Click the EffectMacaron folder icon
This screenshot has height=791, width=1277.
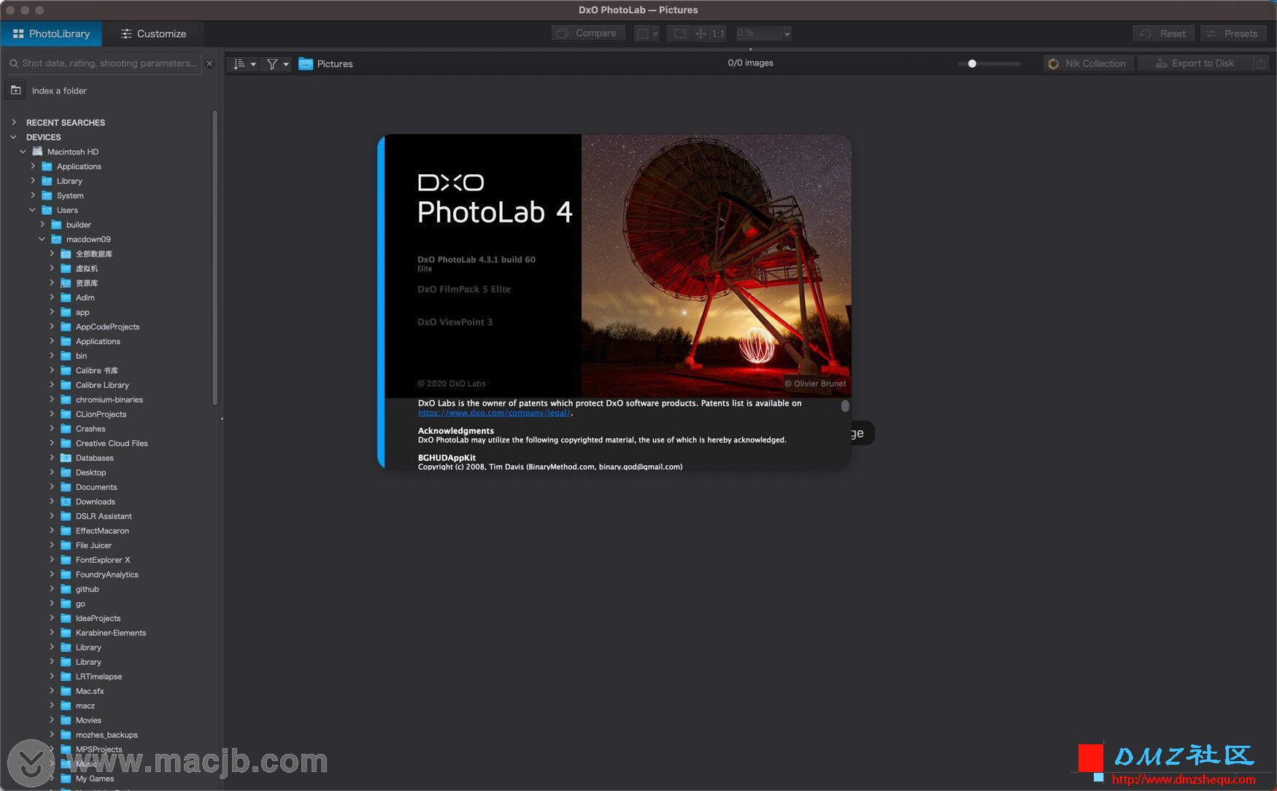tap(66, 531)
